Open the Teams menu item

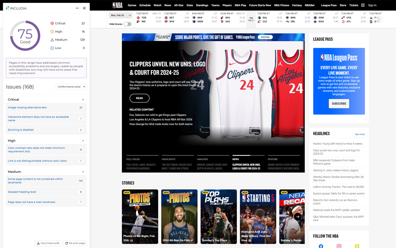(x=215, y=5)
